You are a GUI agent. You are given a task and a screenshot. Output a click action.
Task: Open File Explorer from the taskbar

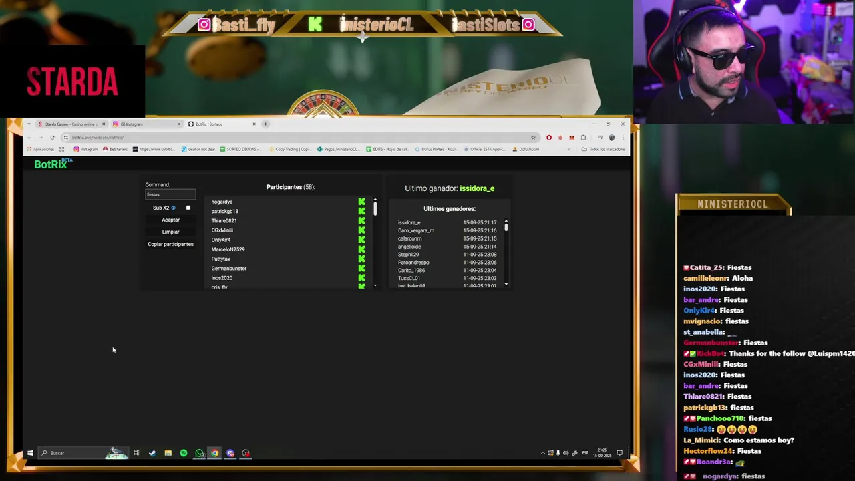168,453
